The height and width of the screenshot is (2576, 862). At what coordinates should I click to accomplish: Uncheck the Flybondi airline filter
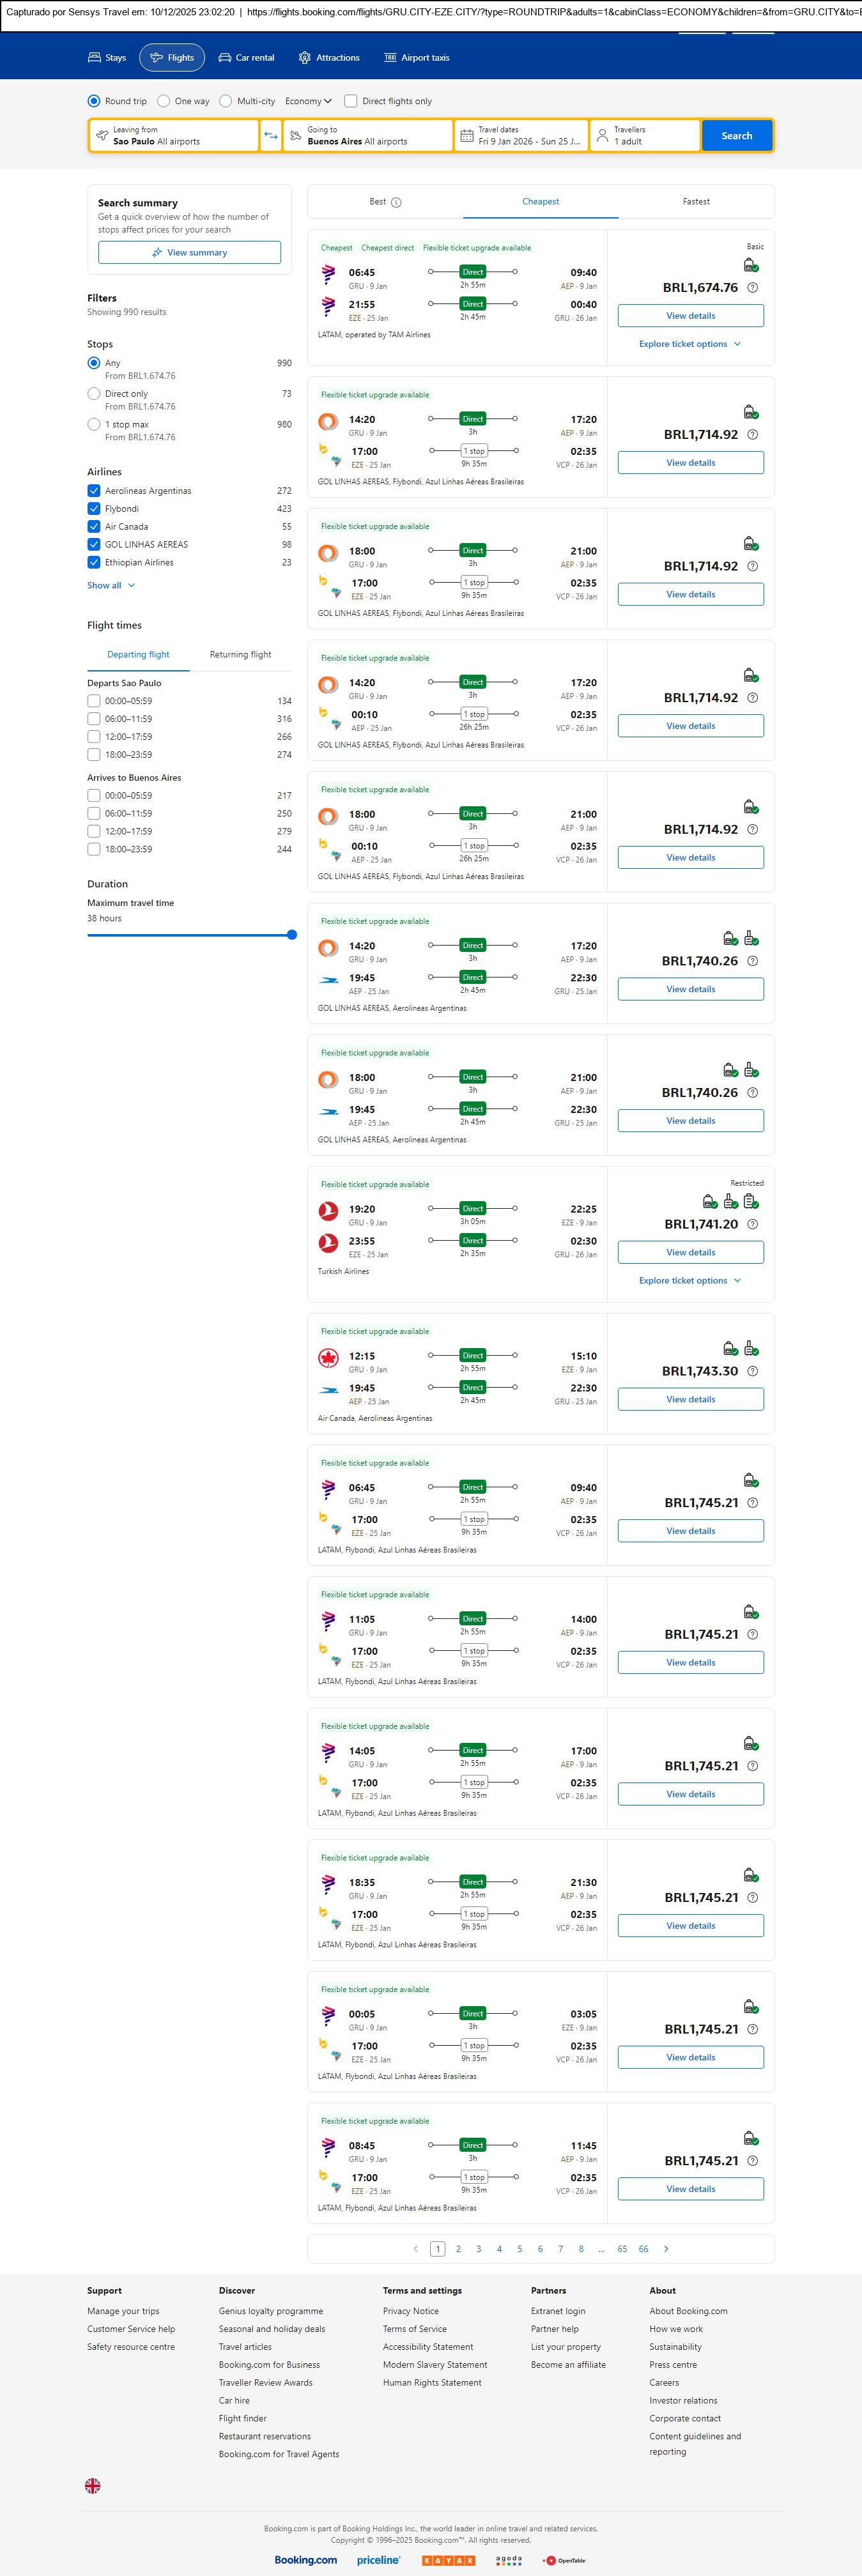[94, 509]
